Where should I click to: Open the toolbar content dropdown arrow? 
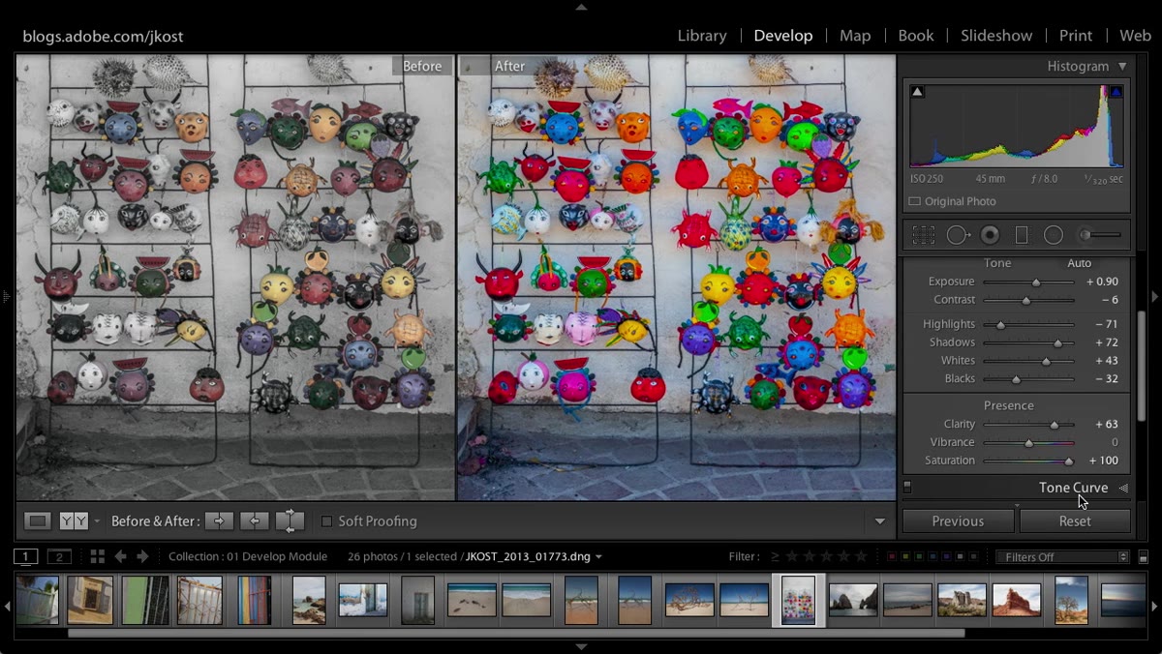point(879,521)
